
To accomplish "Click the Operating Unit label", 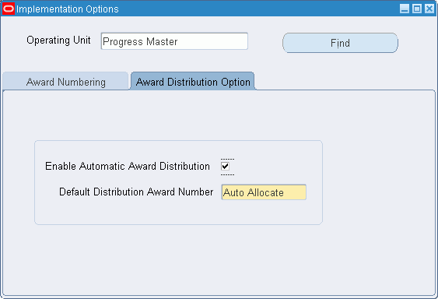I will (x=58, y=40).
